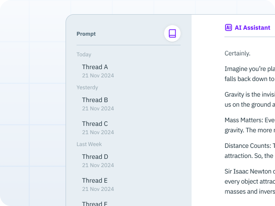Viewport: 275px width, 206px height.
Task: Click the Yesterdy group header
Action: point(87,87)
